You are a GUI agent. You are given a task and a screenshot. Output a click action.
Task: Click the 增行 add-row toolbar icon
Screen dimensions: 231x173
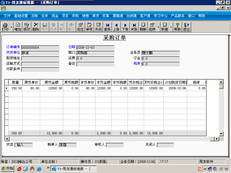(x=62, y=27)
